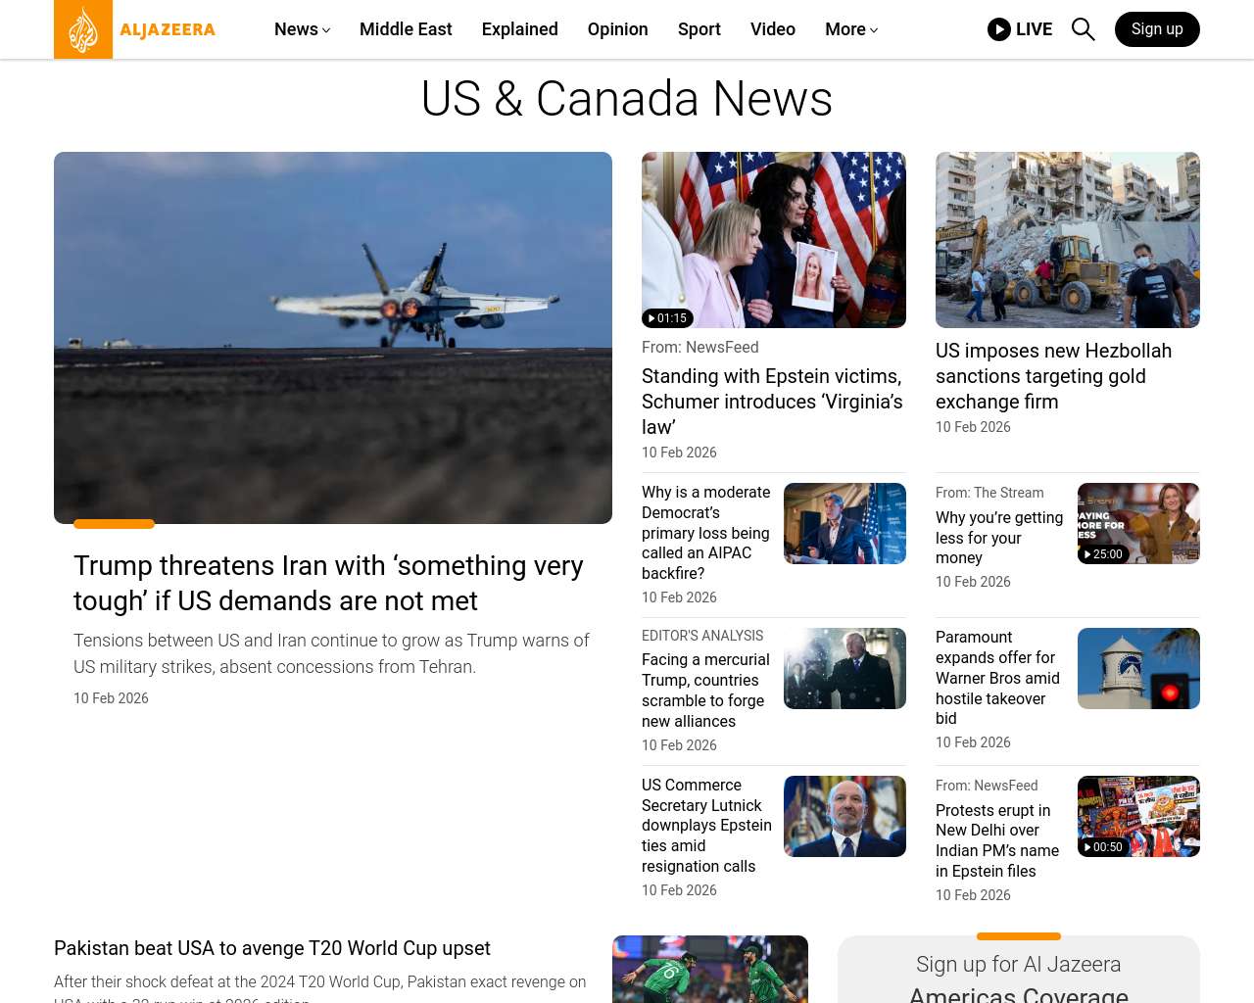Click the Al Jazeera logo
The width and height of the screenshot is (1254, 1003).
(x=134, y=29)
